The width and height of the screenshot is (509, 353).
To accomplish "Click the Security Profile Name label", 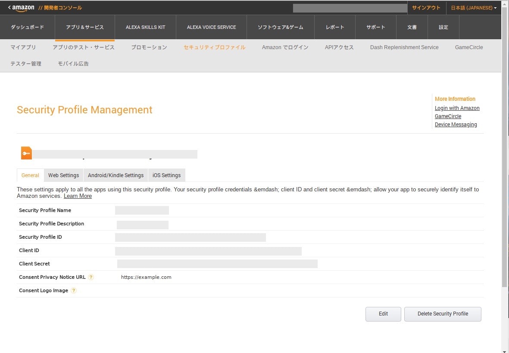I will (x=45, y=210).
